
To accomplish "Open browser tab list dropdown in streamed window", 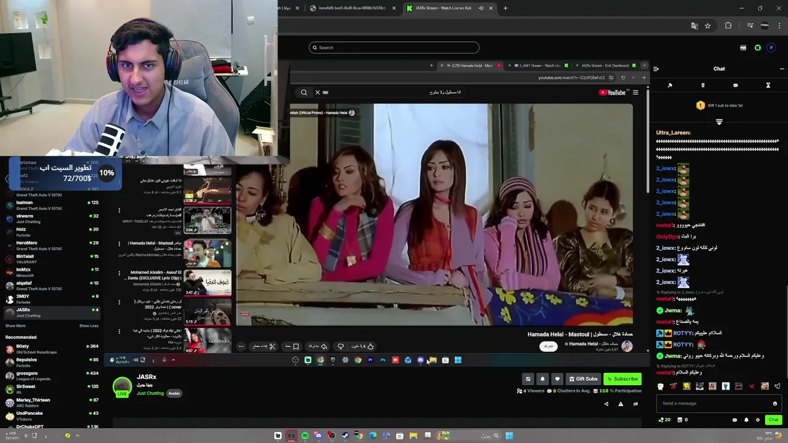I will [644, 65].
